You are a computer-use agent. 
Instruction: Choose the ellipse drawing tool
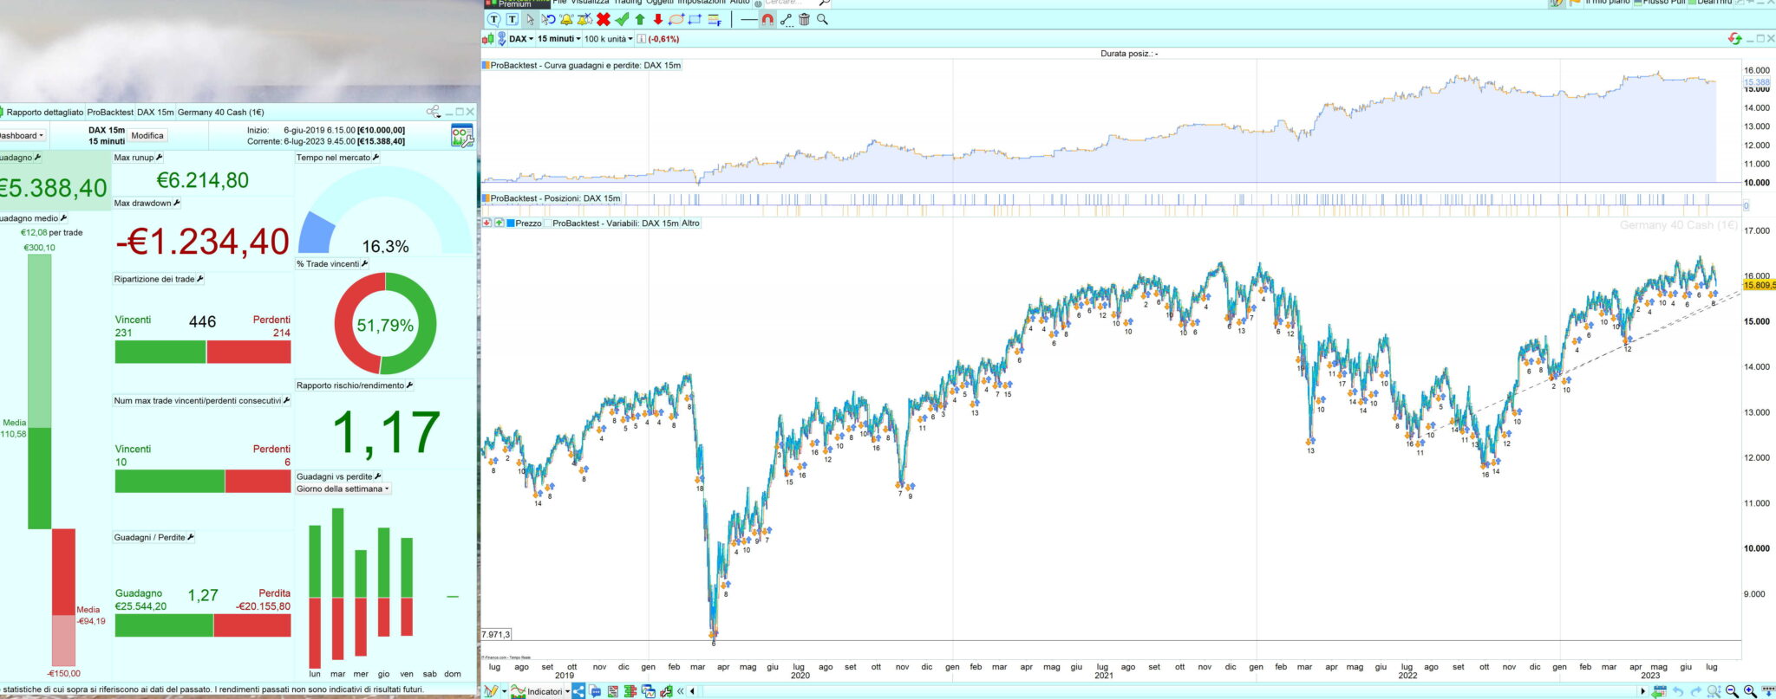(x=676, y=19)
